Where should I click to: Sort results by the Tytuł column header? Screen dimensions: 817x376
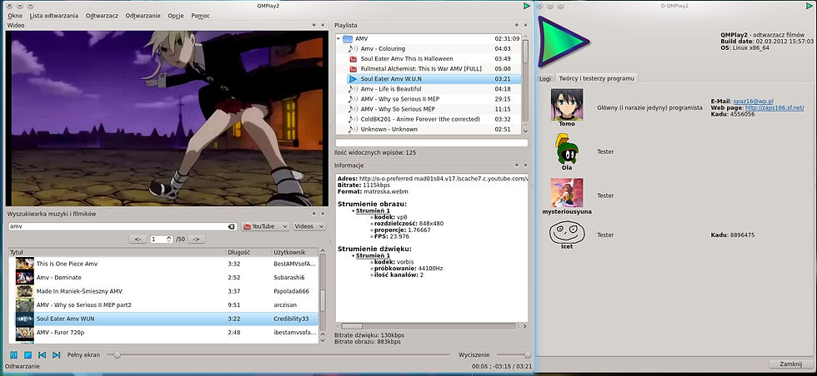coord(118,252)
